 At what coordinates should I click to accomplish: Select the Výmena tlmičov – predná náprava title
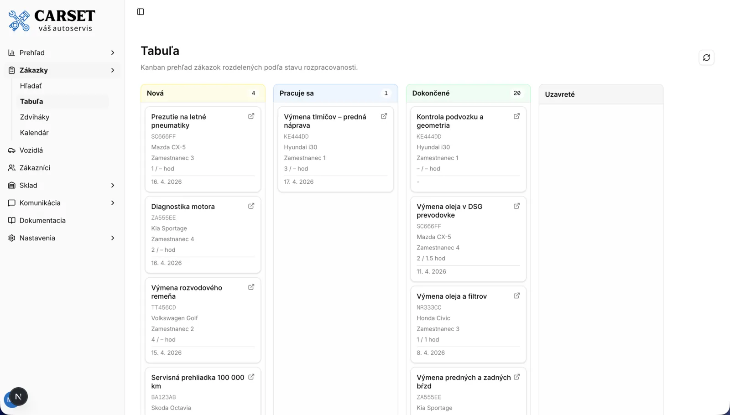[x=325, y=121]
